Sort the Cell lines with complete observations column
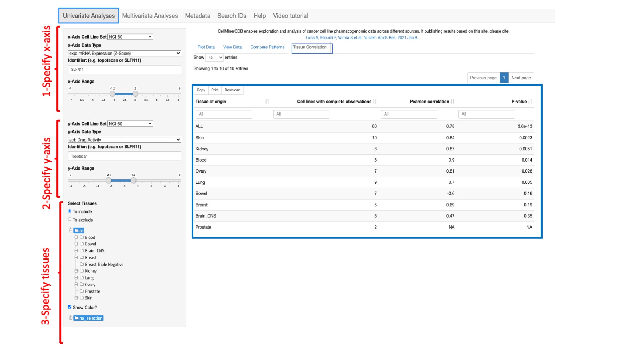The width and height of the screenshot is (619, 348). [x=375, y=102]
